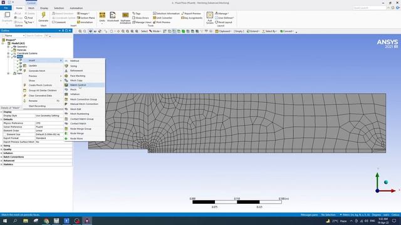
Task: Open the Clipboard dropdown on toolbar
Action: (x=223, y=31)
